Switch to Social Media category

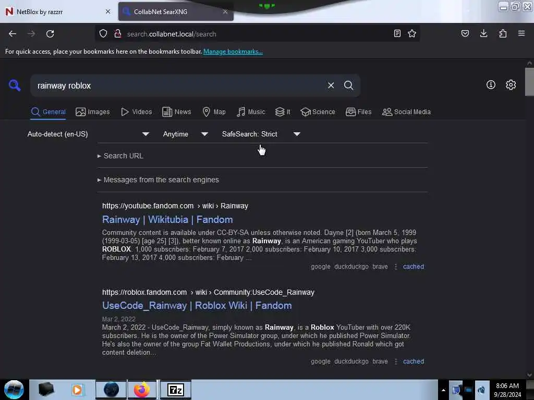(x=406, y=112)
